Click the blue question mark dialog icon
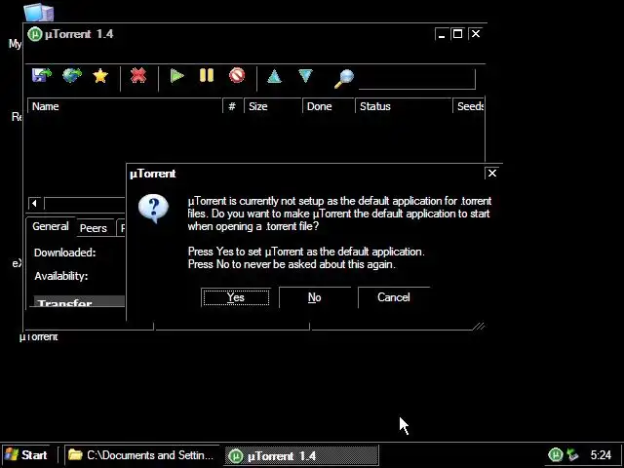The height and width of the screenshot is (468, 624). click(x=154, y=209)
